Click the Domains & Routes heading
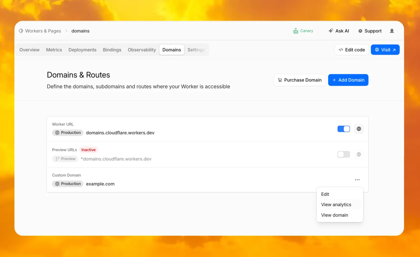This screenshot has height=257, width=420. tap(78, 75)
